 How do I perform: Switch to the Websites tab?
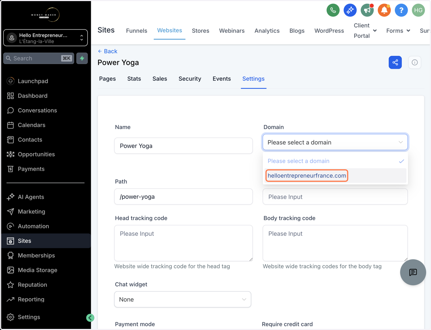pyautogui.click(x=170, y=31)
